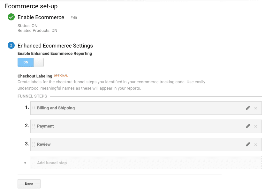
Task: Open Enable Ecommerce settings via Edit
Action: [x=74, y=18]
